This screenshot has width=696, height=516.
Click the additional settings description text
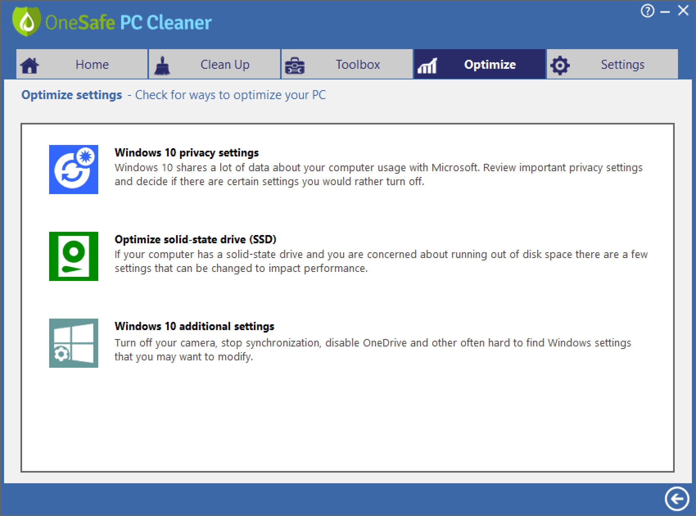373,350
